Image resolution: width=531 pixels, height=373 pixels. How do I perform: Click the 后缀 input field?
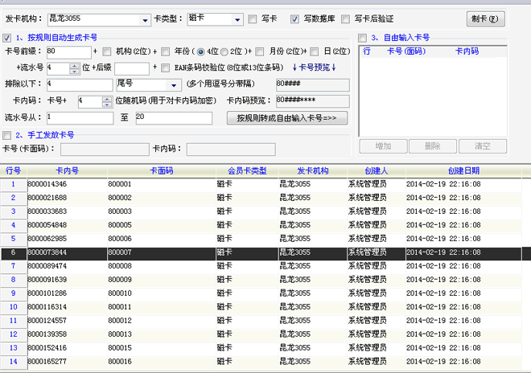coord(132,68)
